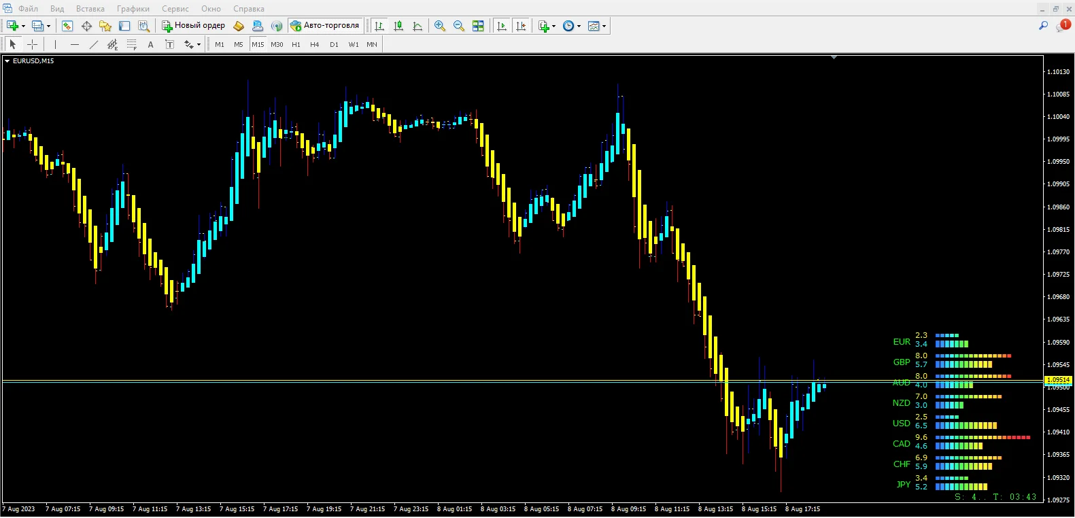Open the Templates icon
The image size is (1075, 518).
[x=594, y=26]
